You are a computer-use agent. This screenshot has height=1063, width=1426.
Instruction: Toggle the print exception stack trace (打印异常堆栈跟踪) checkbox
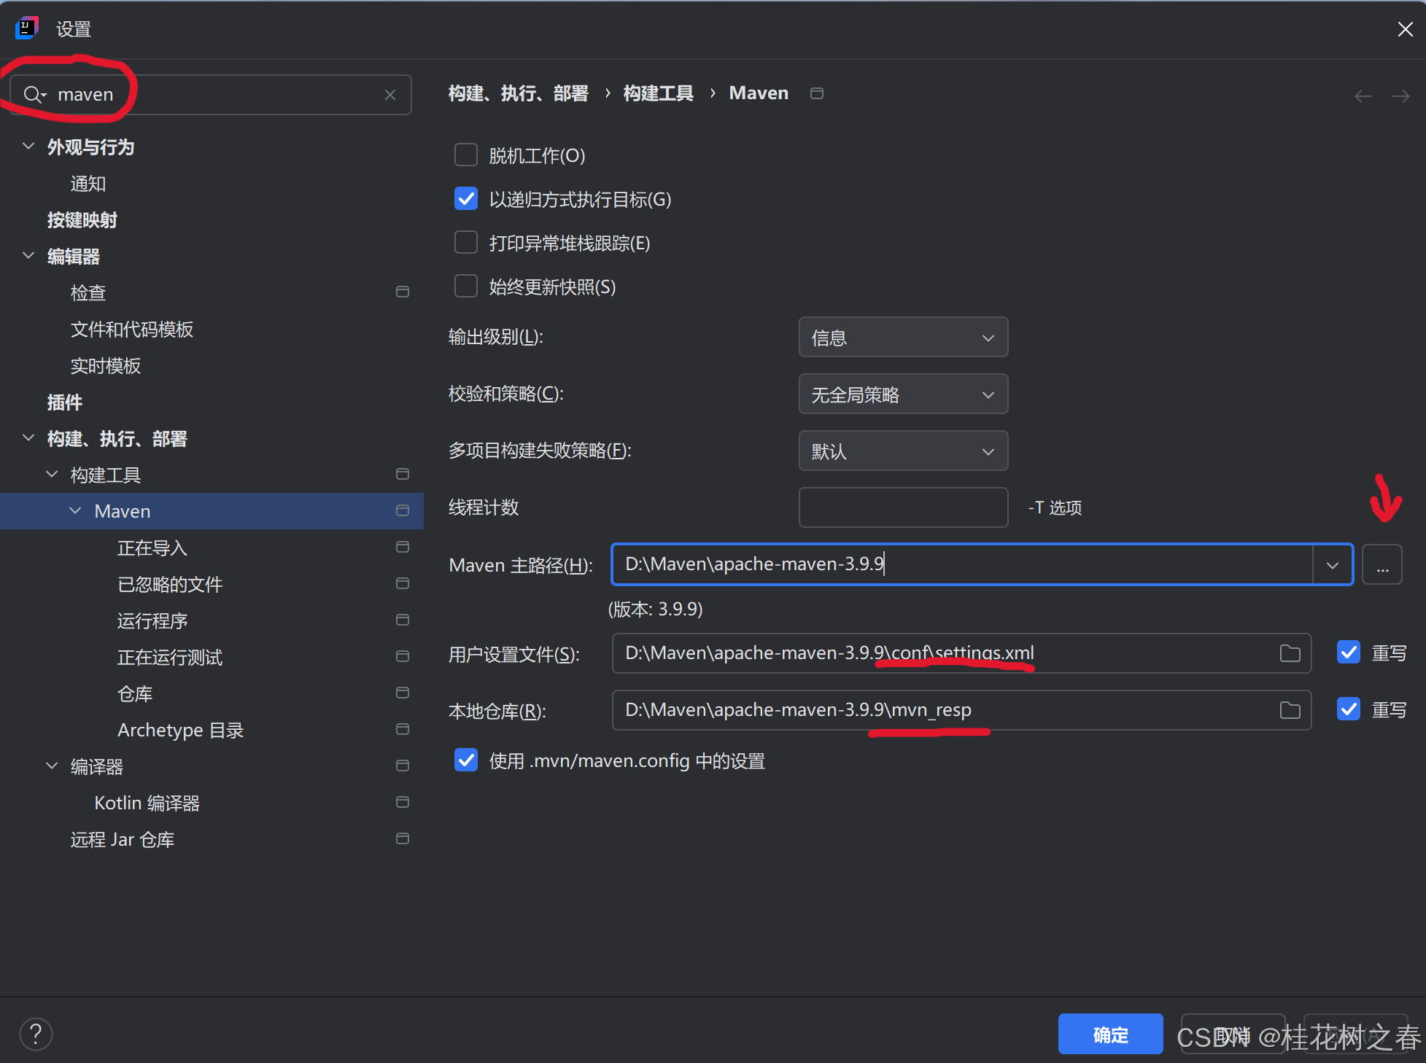466,243
